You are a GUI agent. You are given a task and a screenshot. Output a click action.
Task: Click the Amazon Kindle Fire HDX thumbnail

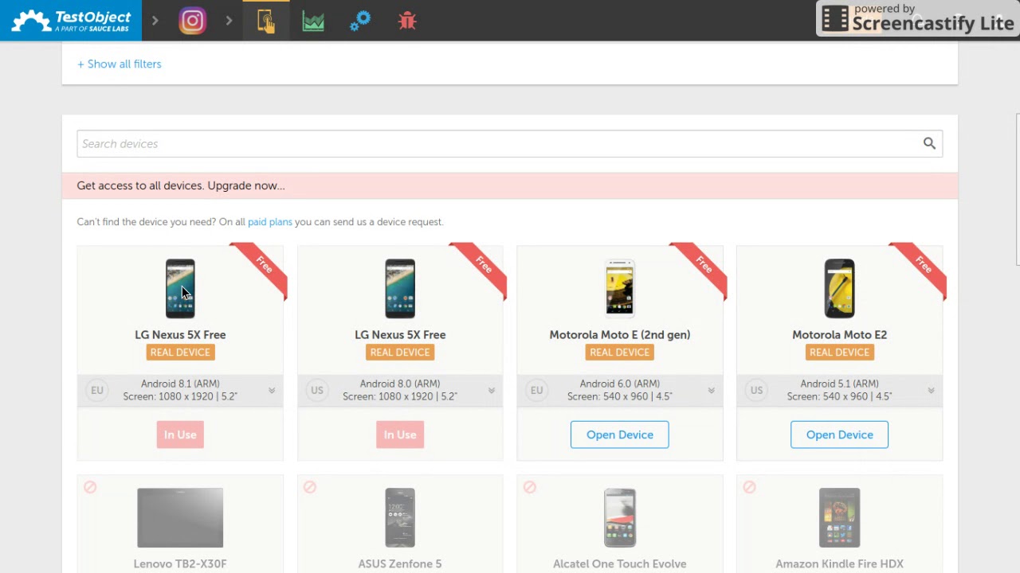(x=839, y=518)
